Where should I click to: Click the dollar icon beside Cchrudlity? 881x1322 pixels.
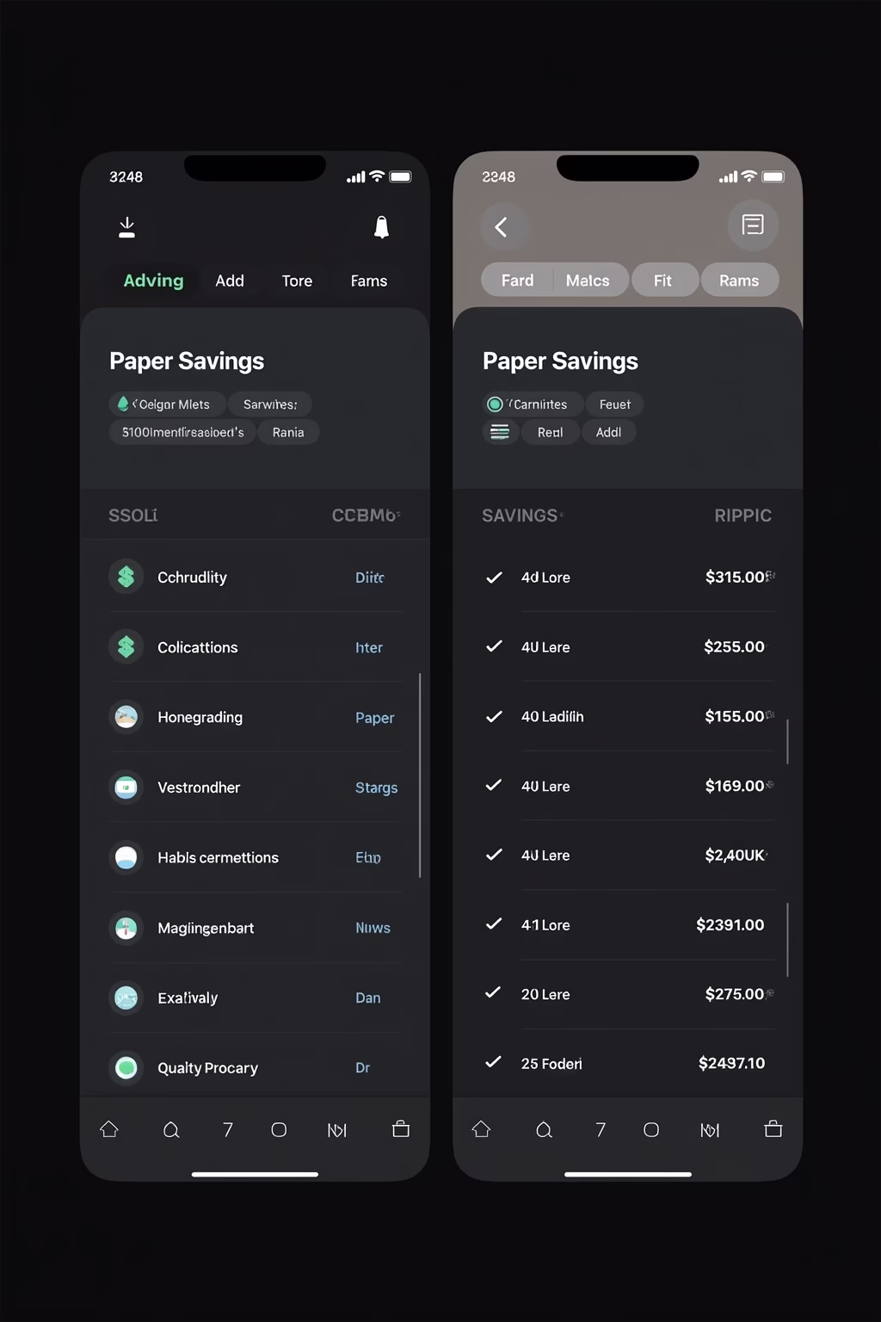click(x=126, y=577)
